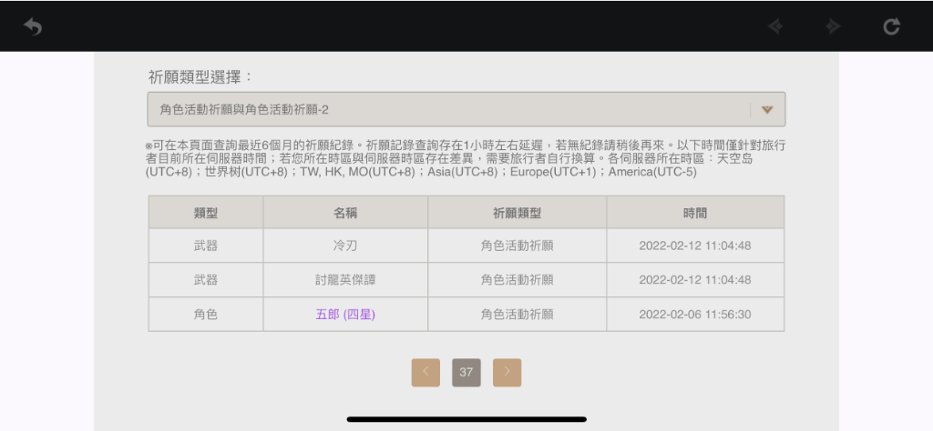Go to previous wish history page
The height and width of the screenshot is (431, 933).
coord(425,372)
